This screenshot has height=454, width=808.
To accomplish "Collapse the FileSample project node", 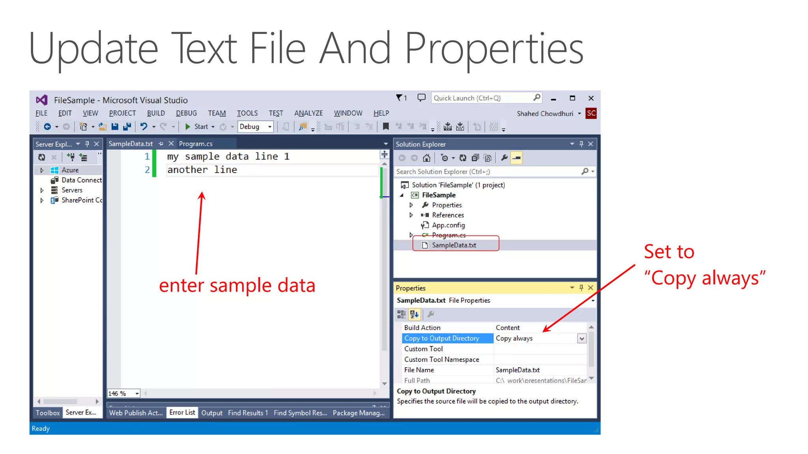I will [402, 195].
